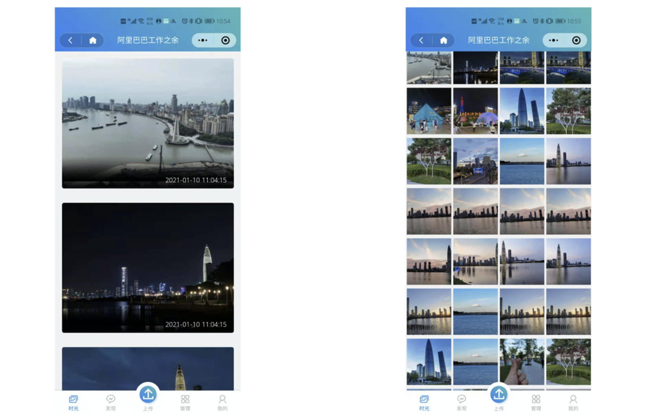Click 阿里巴巴工作之余 title in grid-view screen

(x=499, y=40)
